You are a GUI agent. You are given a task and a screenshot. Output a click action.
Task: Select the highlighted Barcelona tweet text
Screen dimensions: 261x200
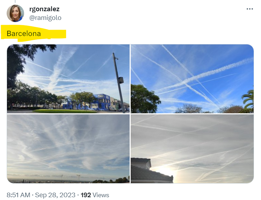[24, 34]
